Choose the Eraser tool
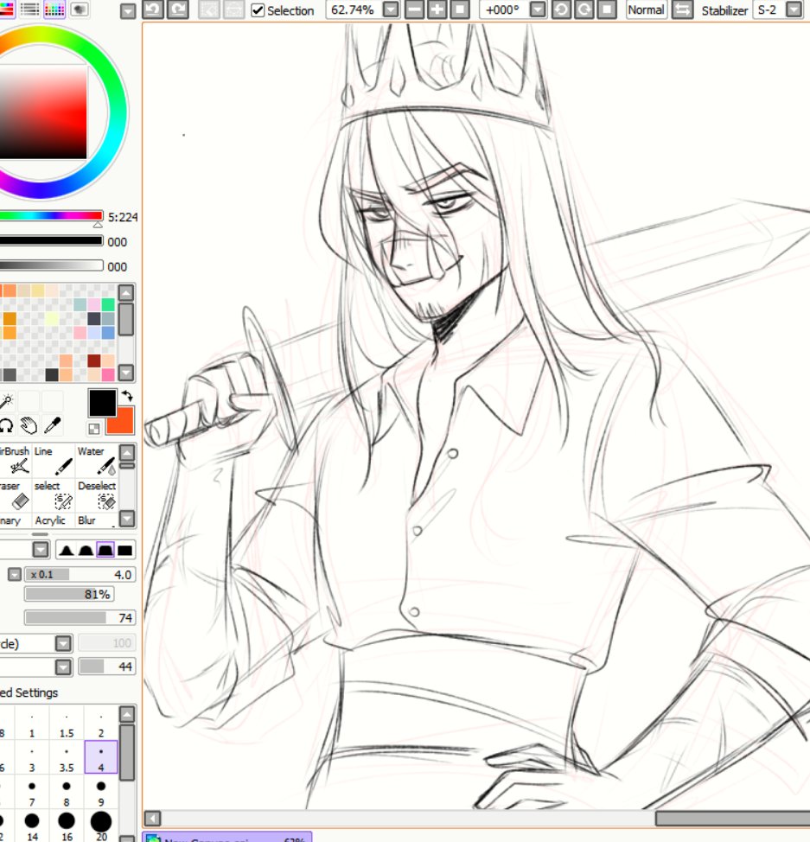 click(16, 494)
